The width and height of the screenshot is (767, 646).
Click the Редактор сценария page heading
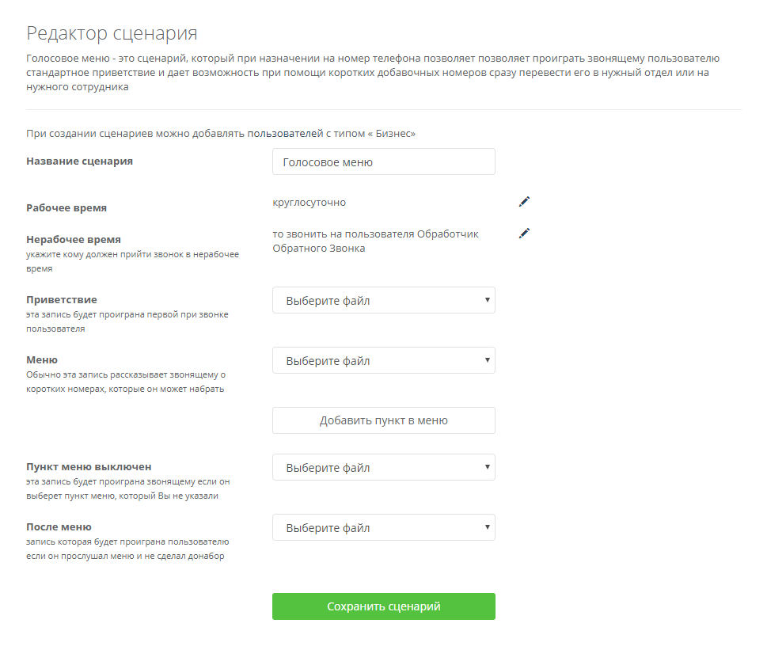(x=112, y=33)
